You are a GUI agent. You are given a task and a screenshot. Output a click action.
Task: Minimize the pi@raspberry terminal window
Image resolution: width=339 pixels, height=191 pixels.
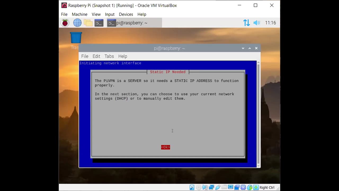click(x=243, y=48)
